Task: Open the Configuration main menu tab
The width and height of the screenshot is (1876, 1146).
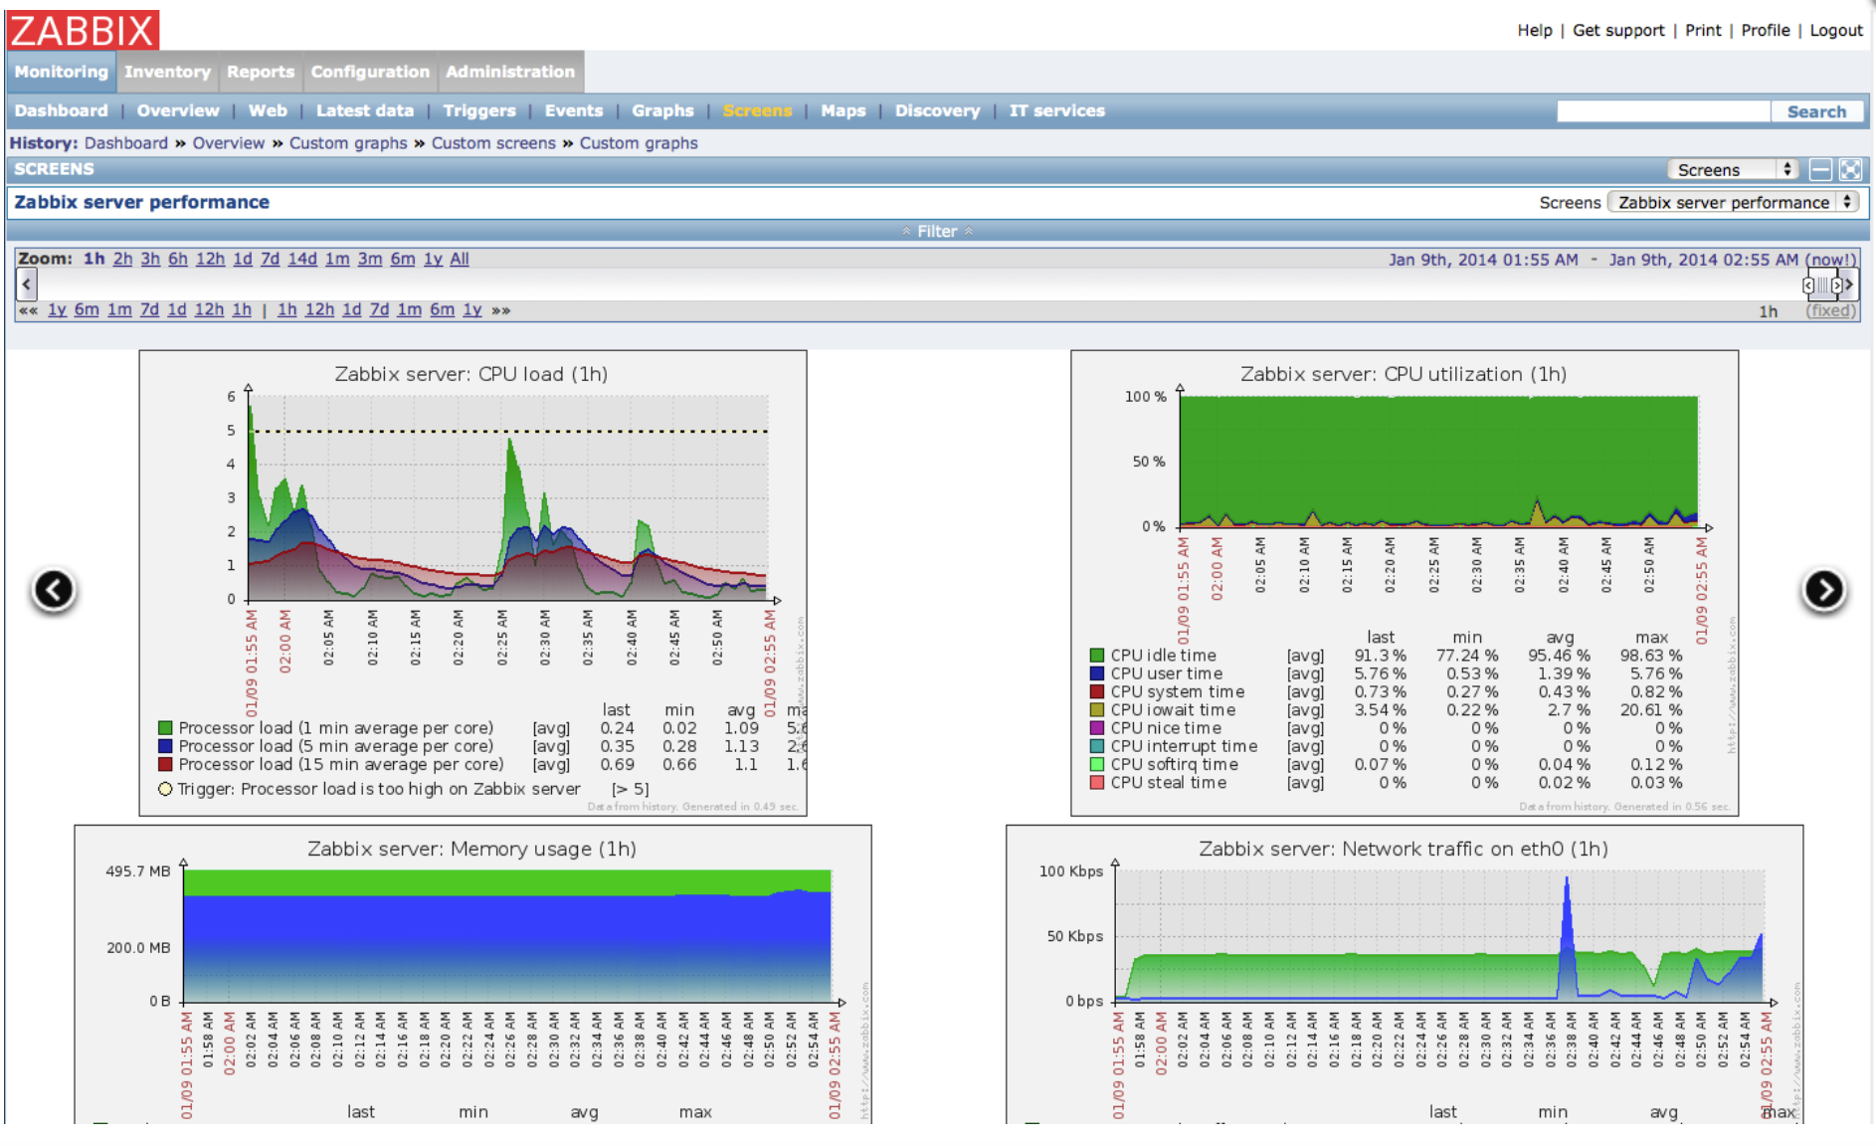Action: pos(370,73)
